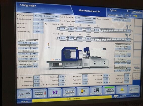Click the signal tower light icon

coord(48,45)
